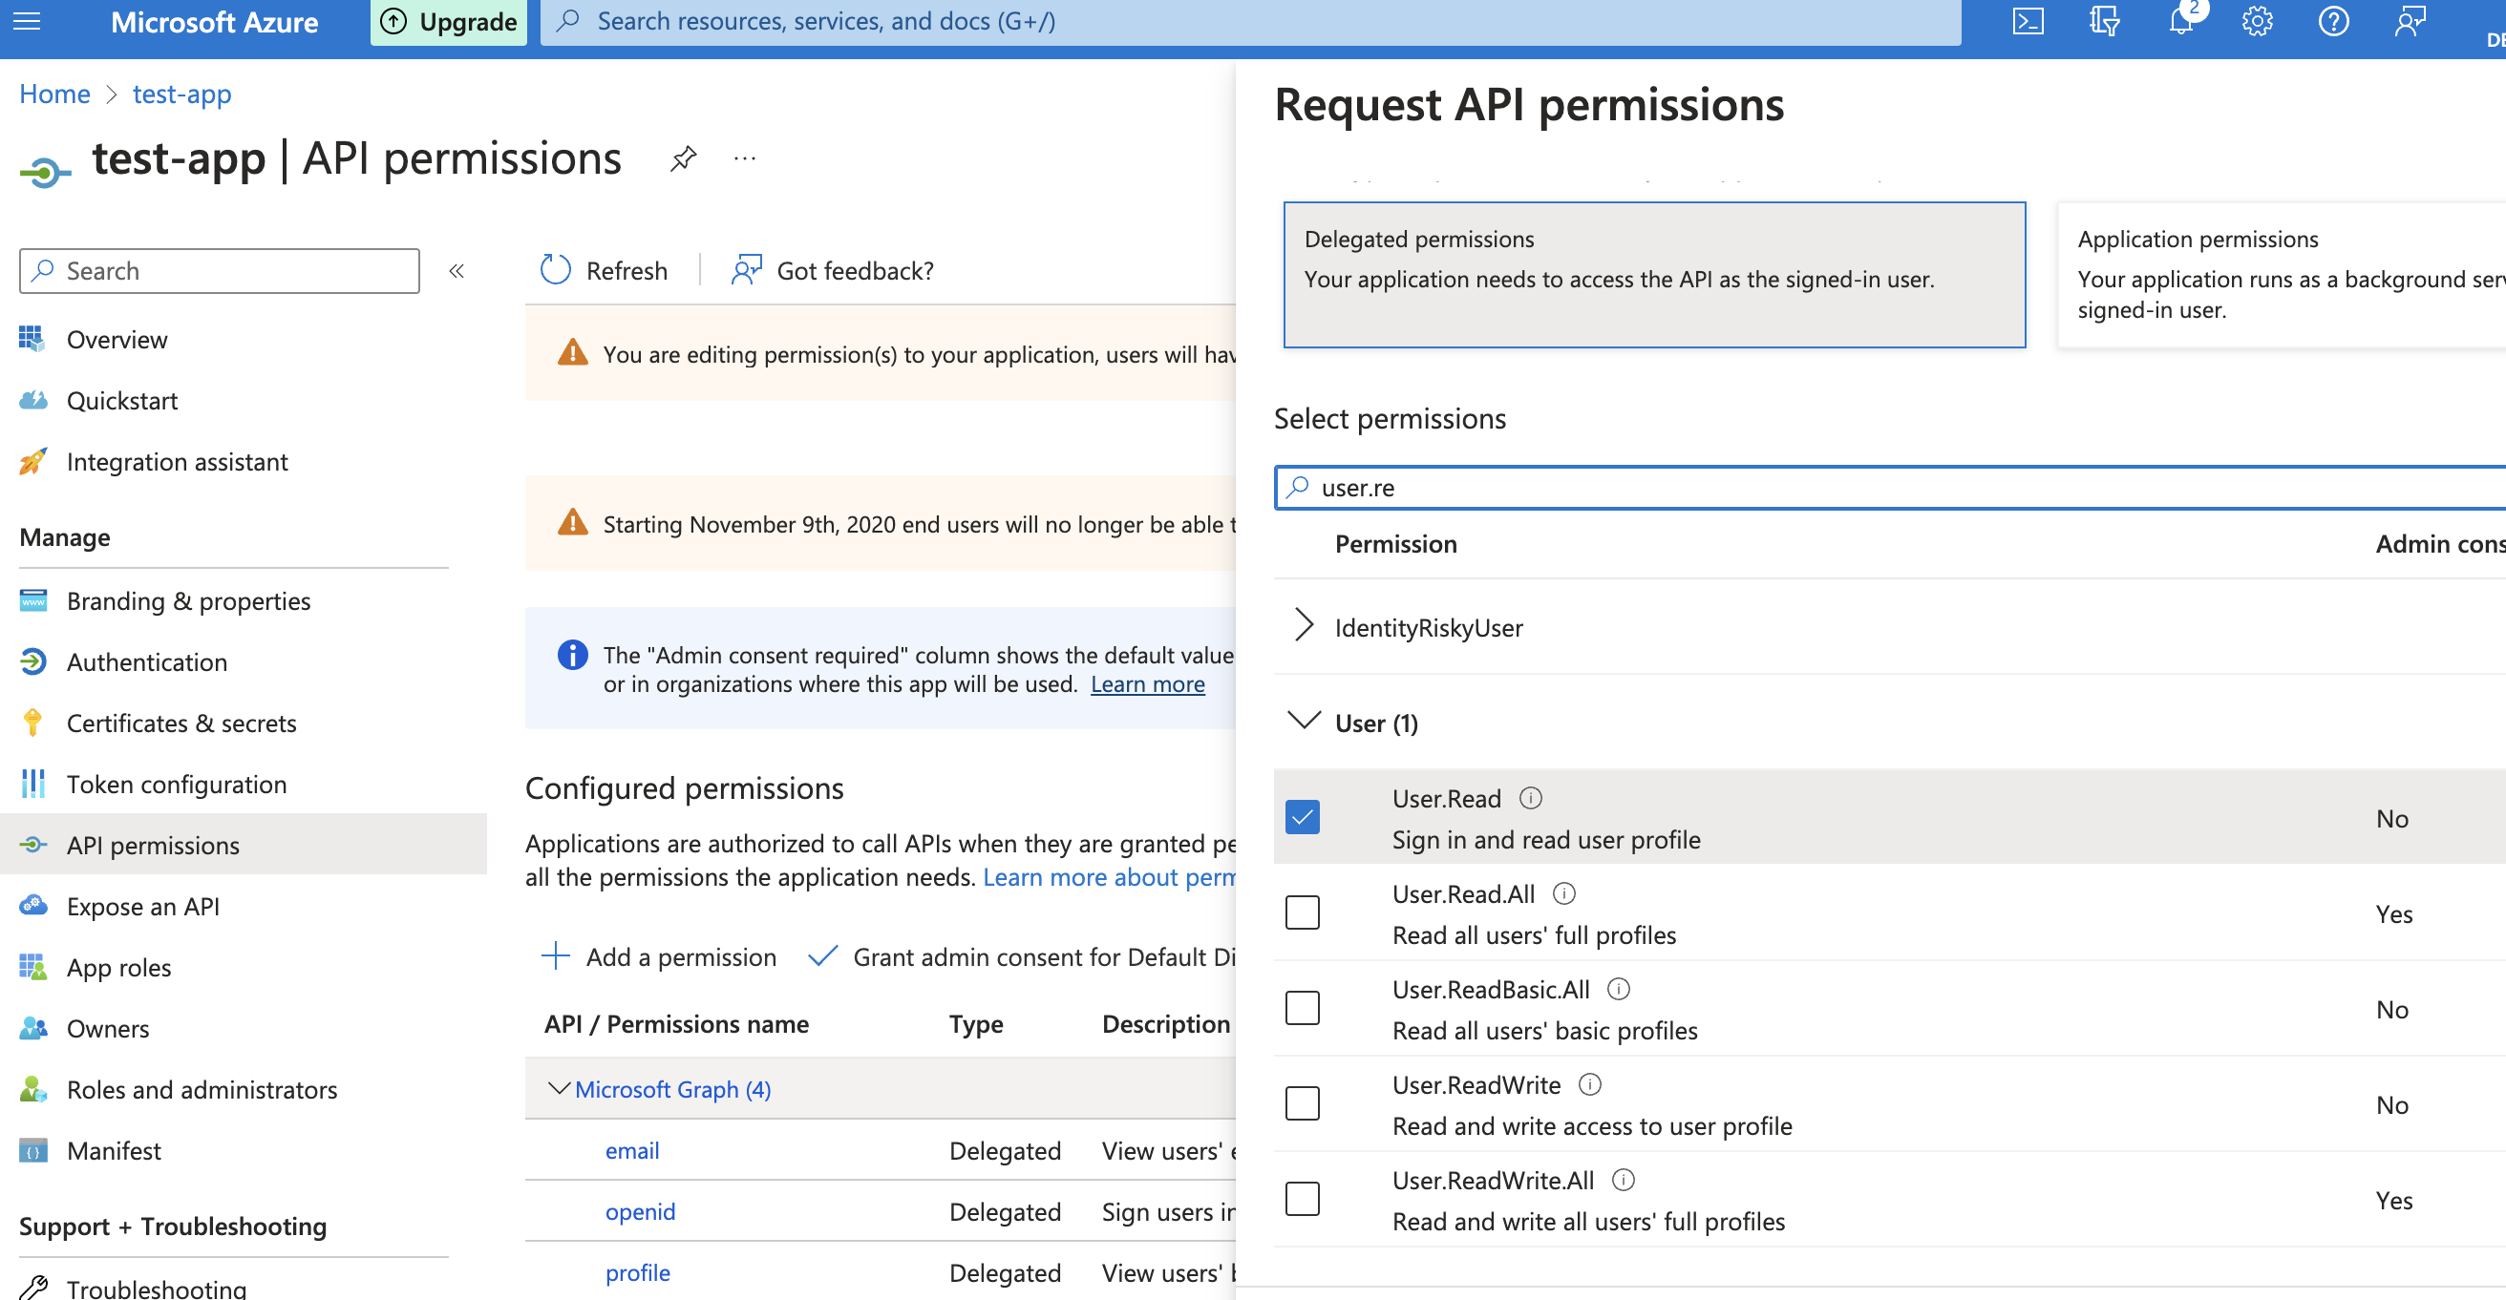
Task: Open Owners page
Action: coord(108,1029)
